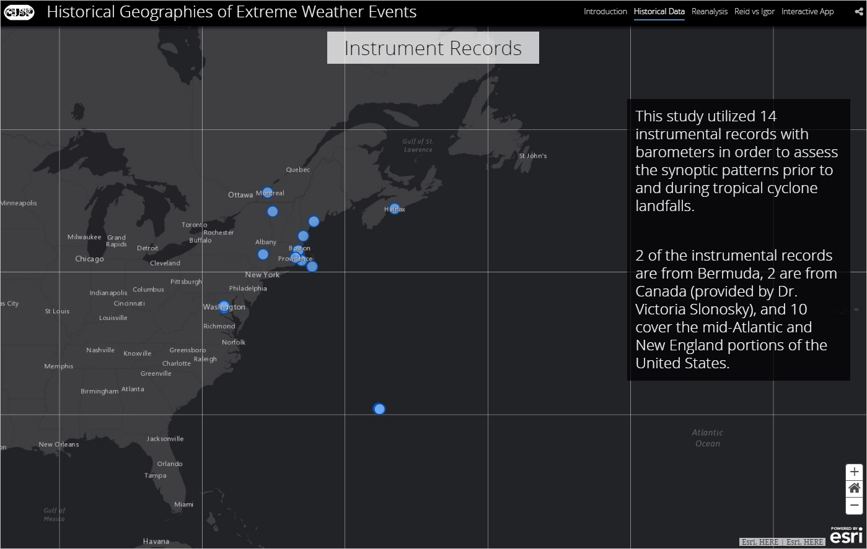This screenshot has height=549, width=867.
Task: Select the Bermuda station marker in ocean
Action: click(x=379, y=409)
